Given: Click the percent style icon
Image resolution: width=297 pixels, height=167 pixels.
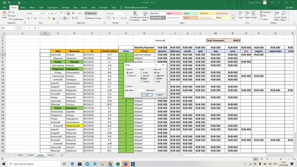Looking at the screenshot, I should [x=114, y=18].
